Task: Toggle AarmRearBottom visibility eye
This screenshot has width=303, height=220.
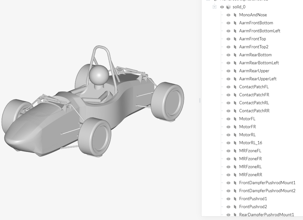Action: click(x=228, y=55)
